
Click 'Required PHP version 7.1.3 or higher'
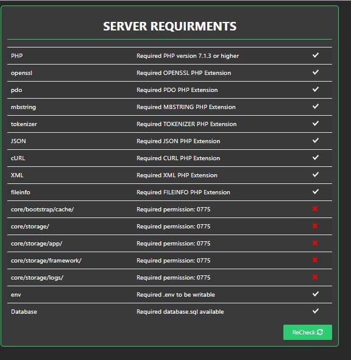click(188, 56)
